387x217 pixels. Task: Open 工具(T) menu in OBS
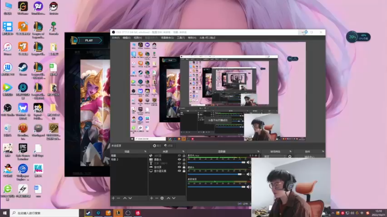(x=180, y=38)
